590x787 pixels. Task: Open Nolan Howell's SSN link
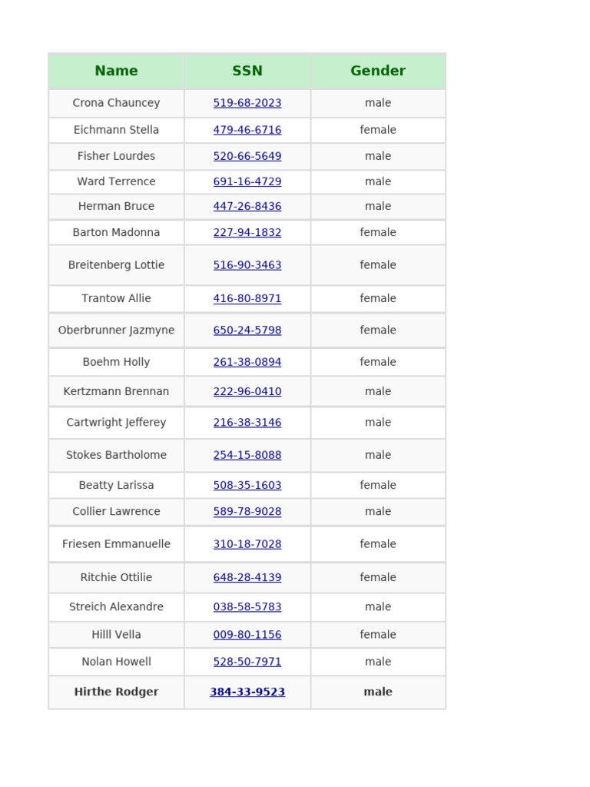tap(247, 662)
